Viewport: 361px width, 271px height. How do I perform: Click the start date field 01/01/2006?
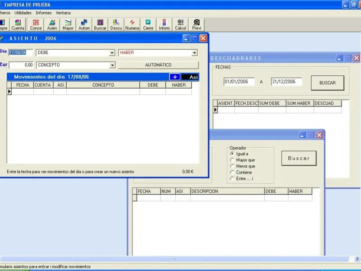click(240, 82)
